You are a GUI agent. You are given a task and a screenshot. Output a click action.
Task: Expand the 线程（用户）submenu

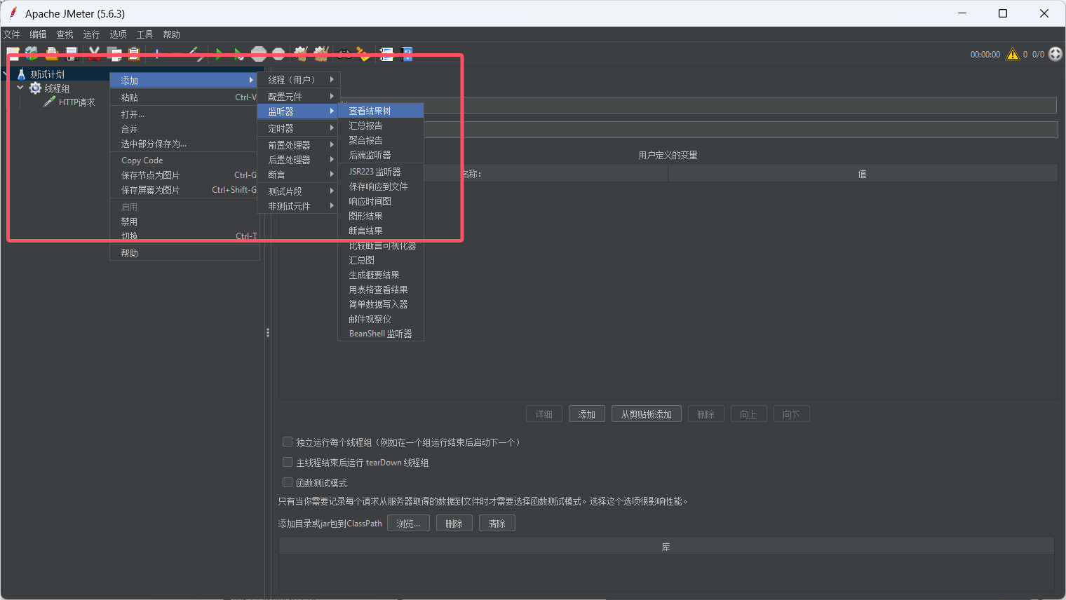pyautogui.click(x=299, y=80)
